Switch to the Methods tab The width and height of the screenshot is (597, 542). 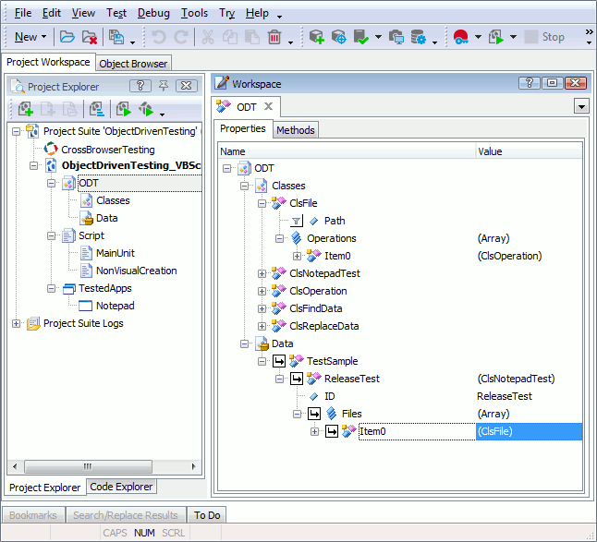click(296, 130)
